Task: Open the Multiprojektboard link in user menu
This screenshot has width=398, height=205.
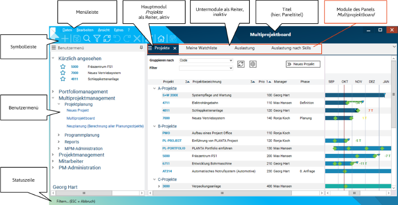Action: (x=81, y=119)
